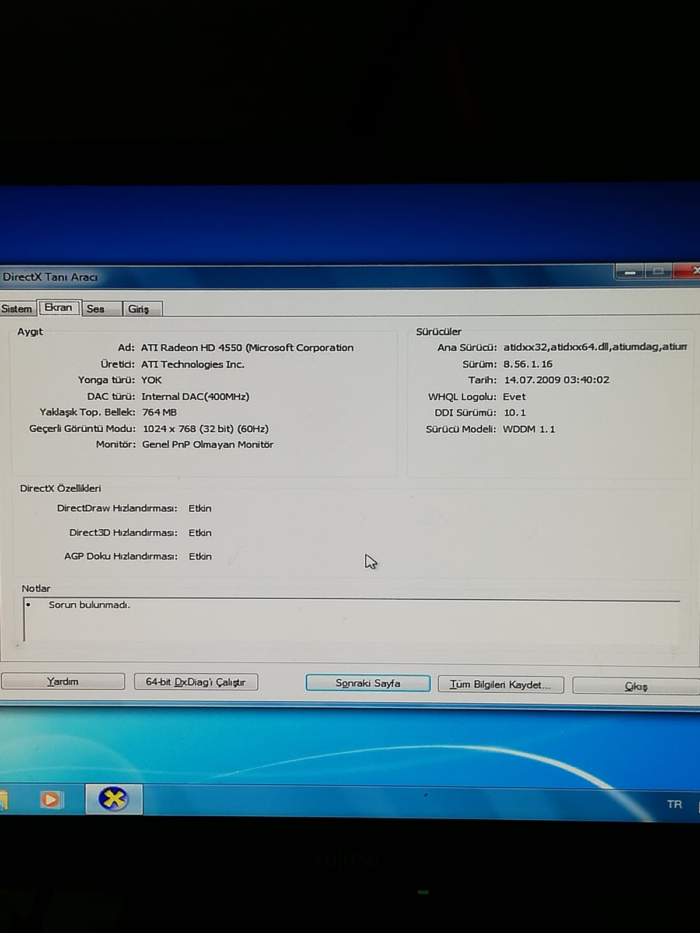Click the Notlar text box
The image size is (700, 933).
point(351,620)
